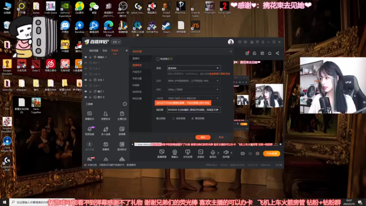
Task: Add a 多媒体 multimedia source
Action: point(200,154)
